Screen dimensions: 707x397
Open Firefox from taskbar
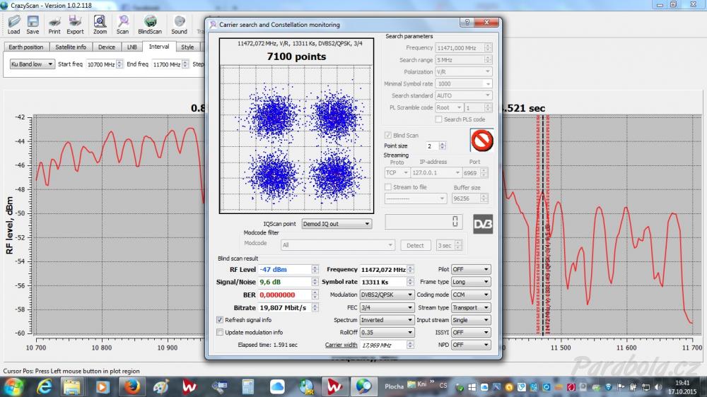tap(132, 386)
